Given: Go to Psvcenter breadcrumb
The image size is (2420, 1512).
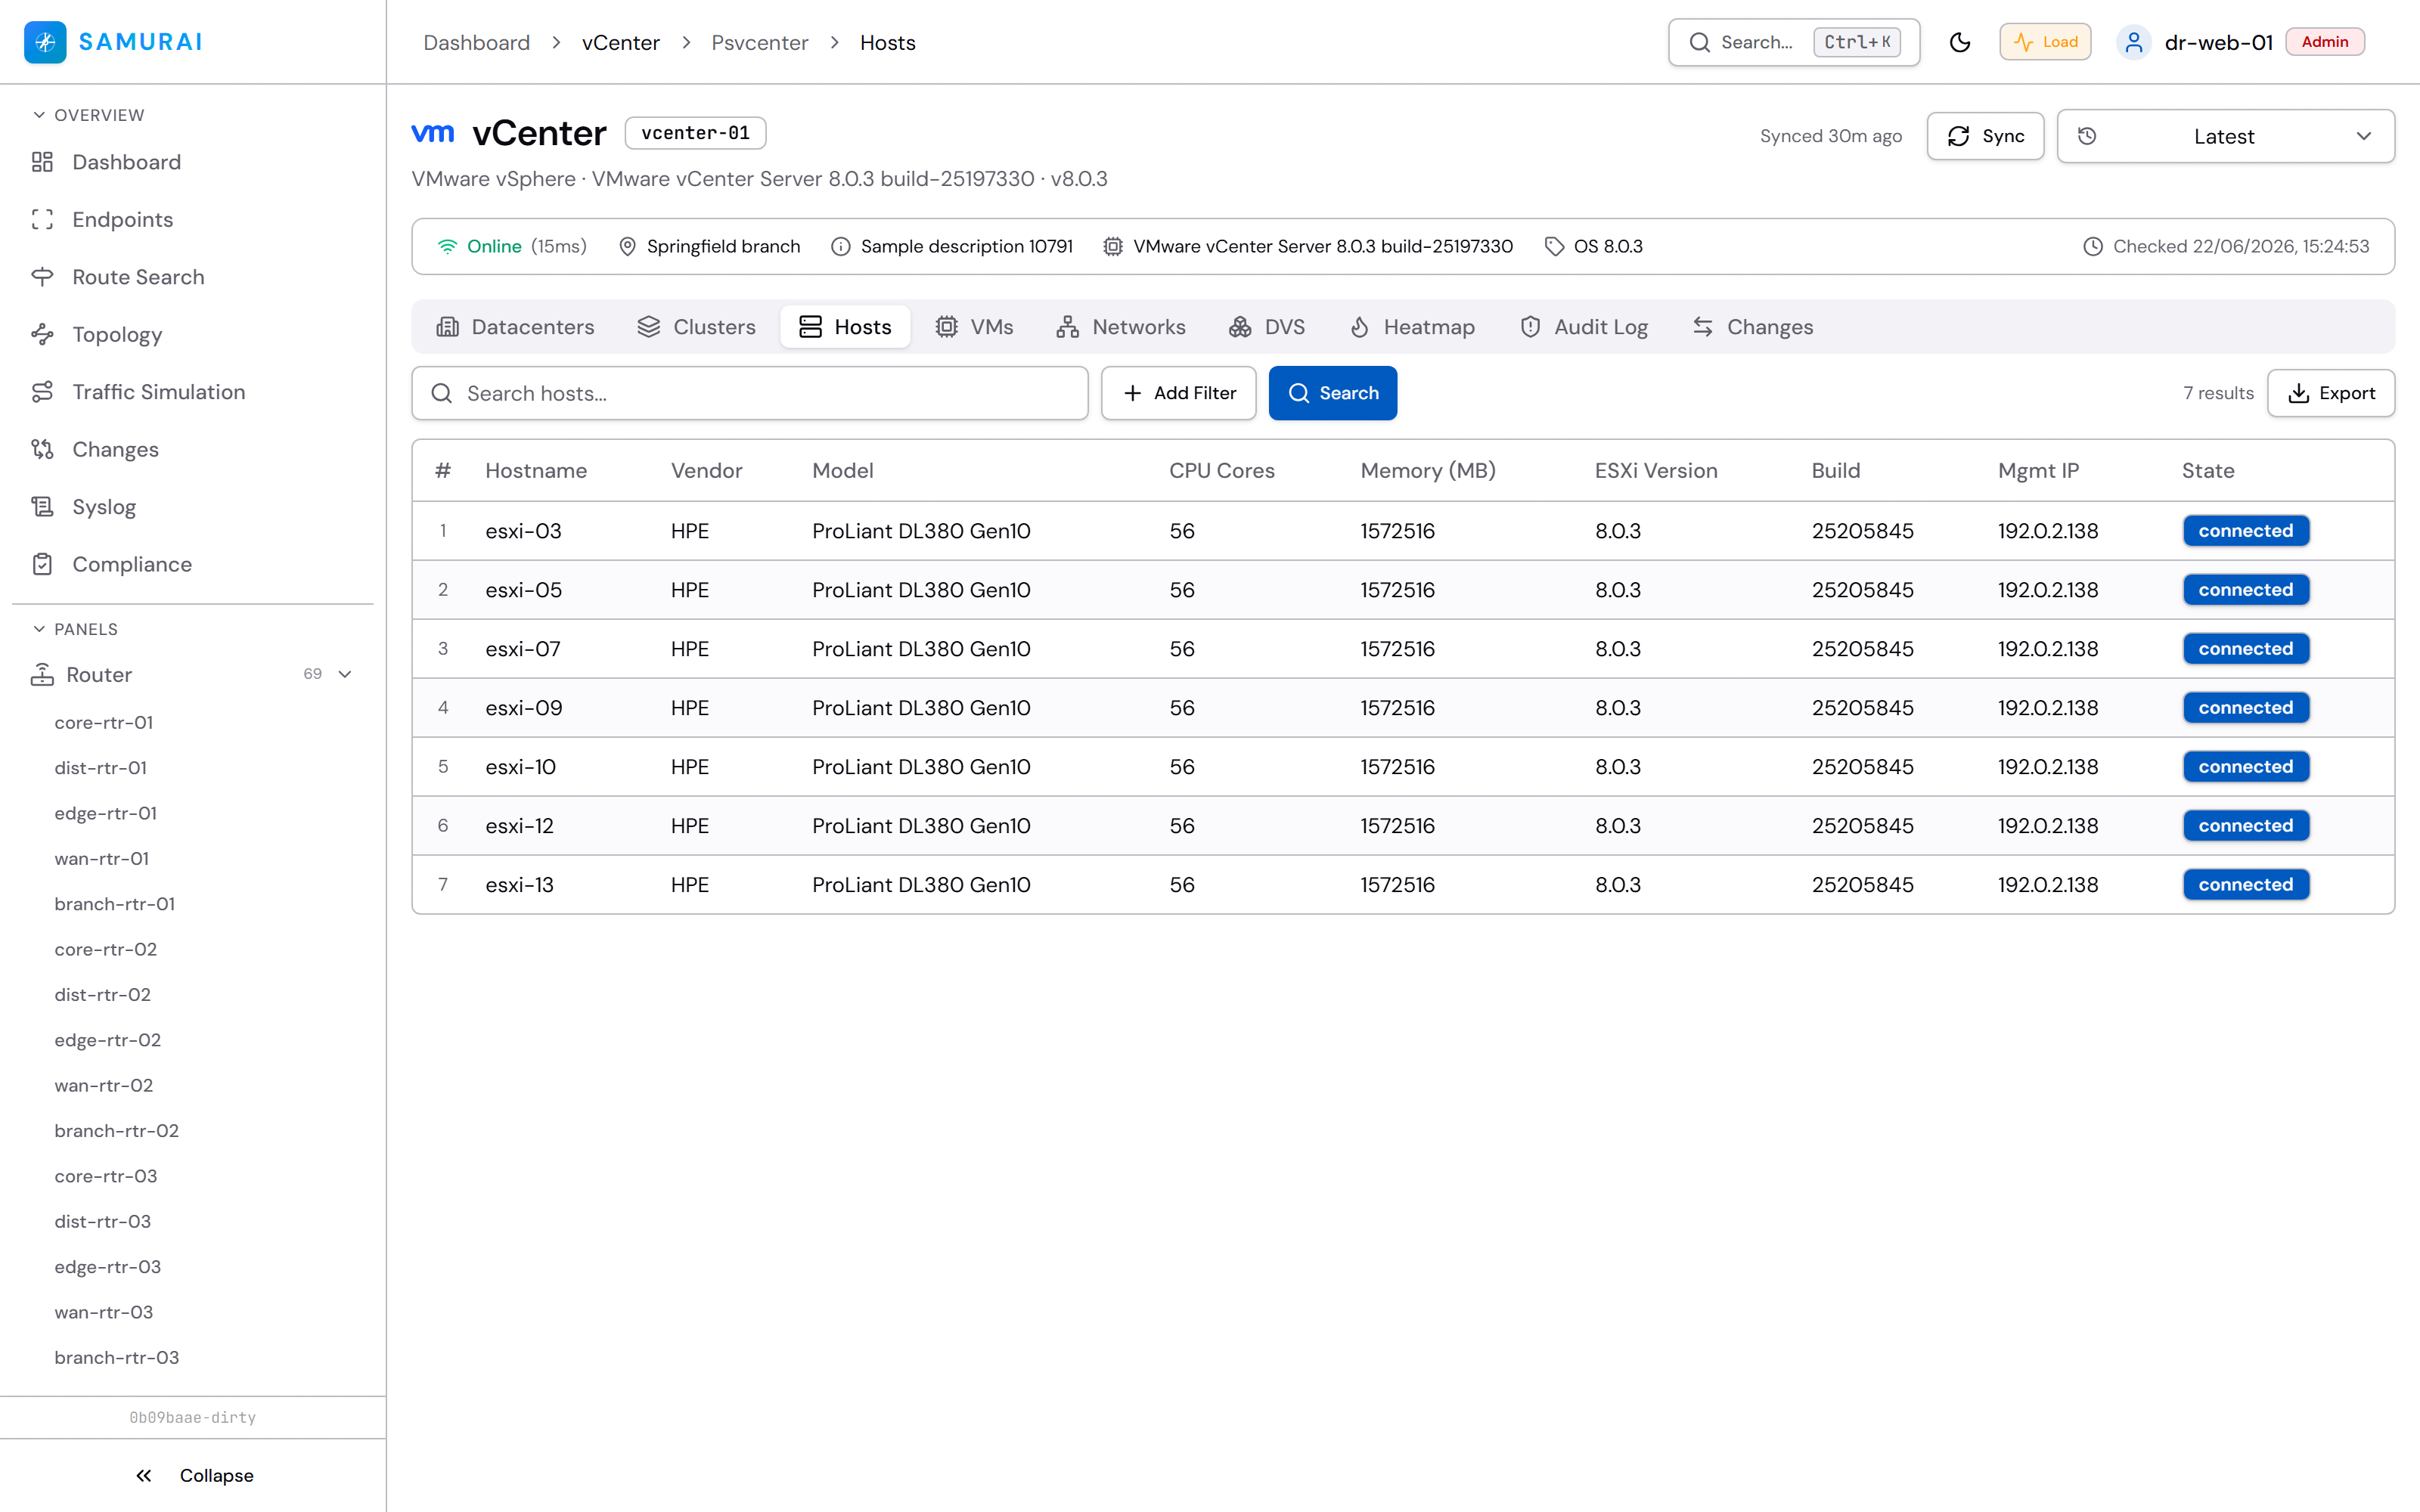Looking at the screenshot, I should coord(760,42).
